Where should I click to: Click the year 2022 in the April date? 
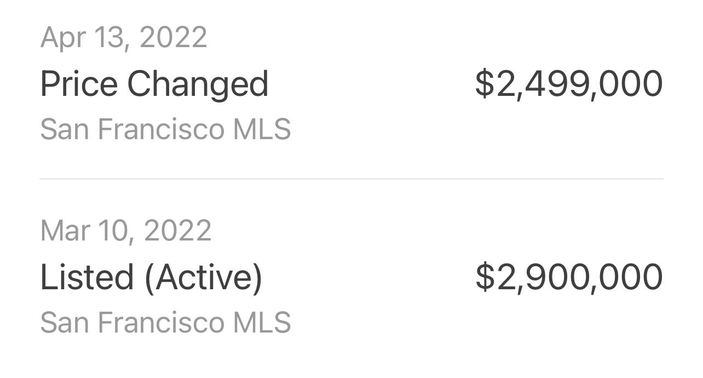click(173, 38)
